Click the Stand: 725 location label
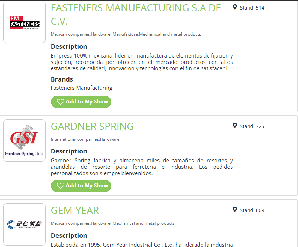The image size is (298, 247). [252, 126]
